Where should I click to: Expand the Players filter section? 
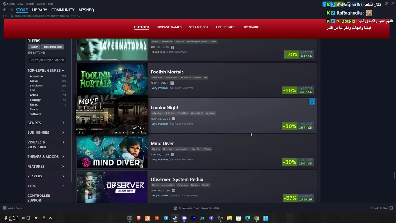[x=46, y=176]
